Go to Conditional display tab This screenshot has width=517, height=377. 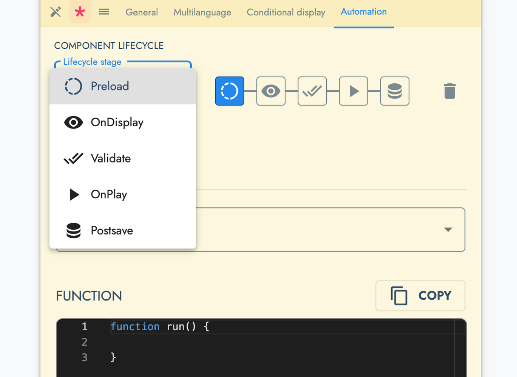[286, 12]
